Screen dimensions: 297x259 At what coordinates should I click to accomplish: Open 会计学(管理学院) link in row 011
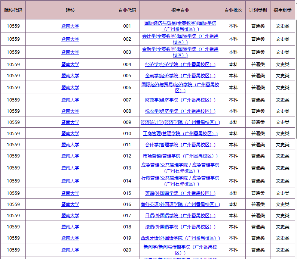click(180, 145)
